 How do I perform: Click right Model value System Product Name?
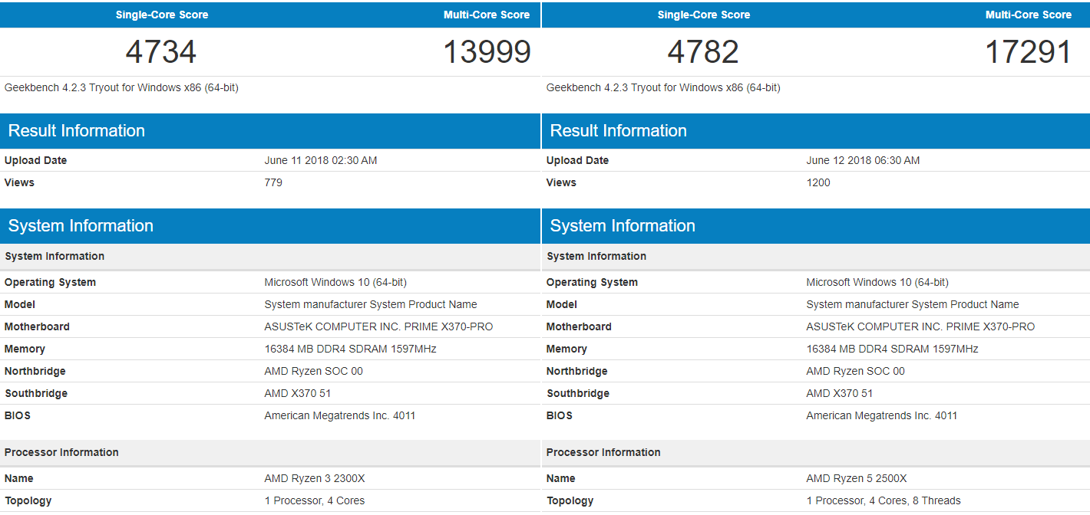click(x=913, y=304)
